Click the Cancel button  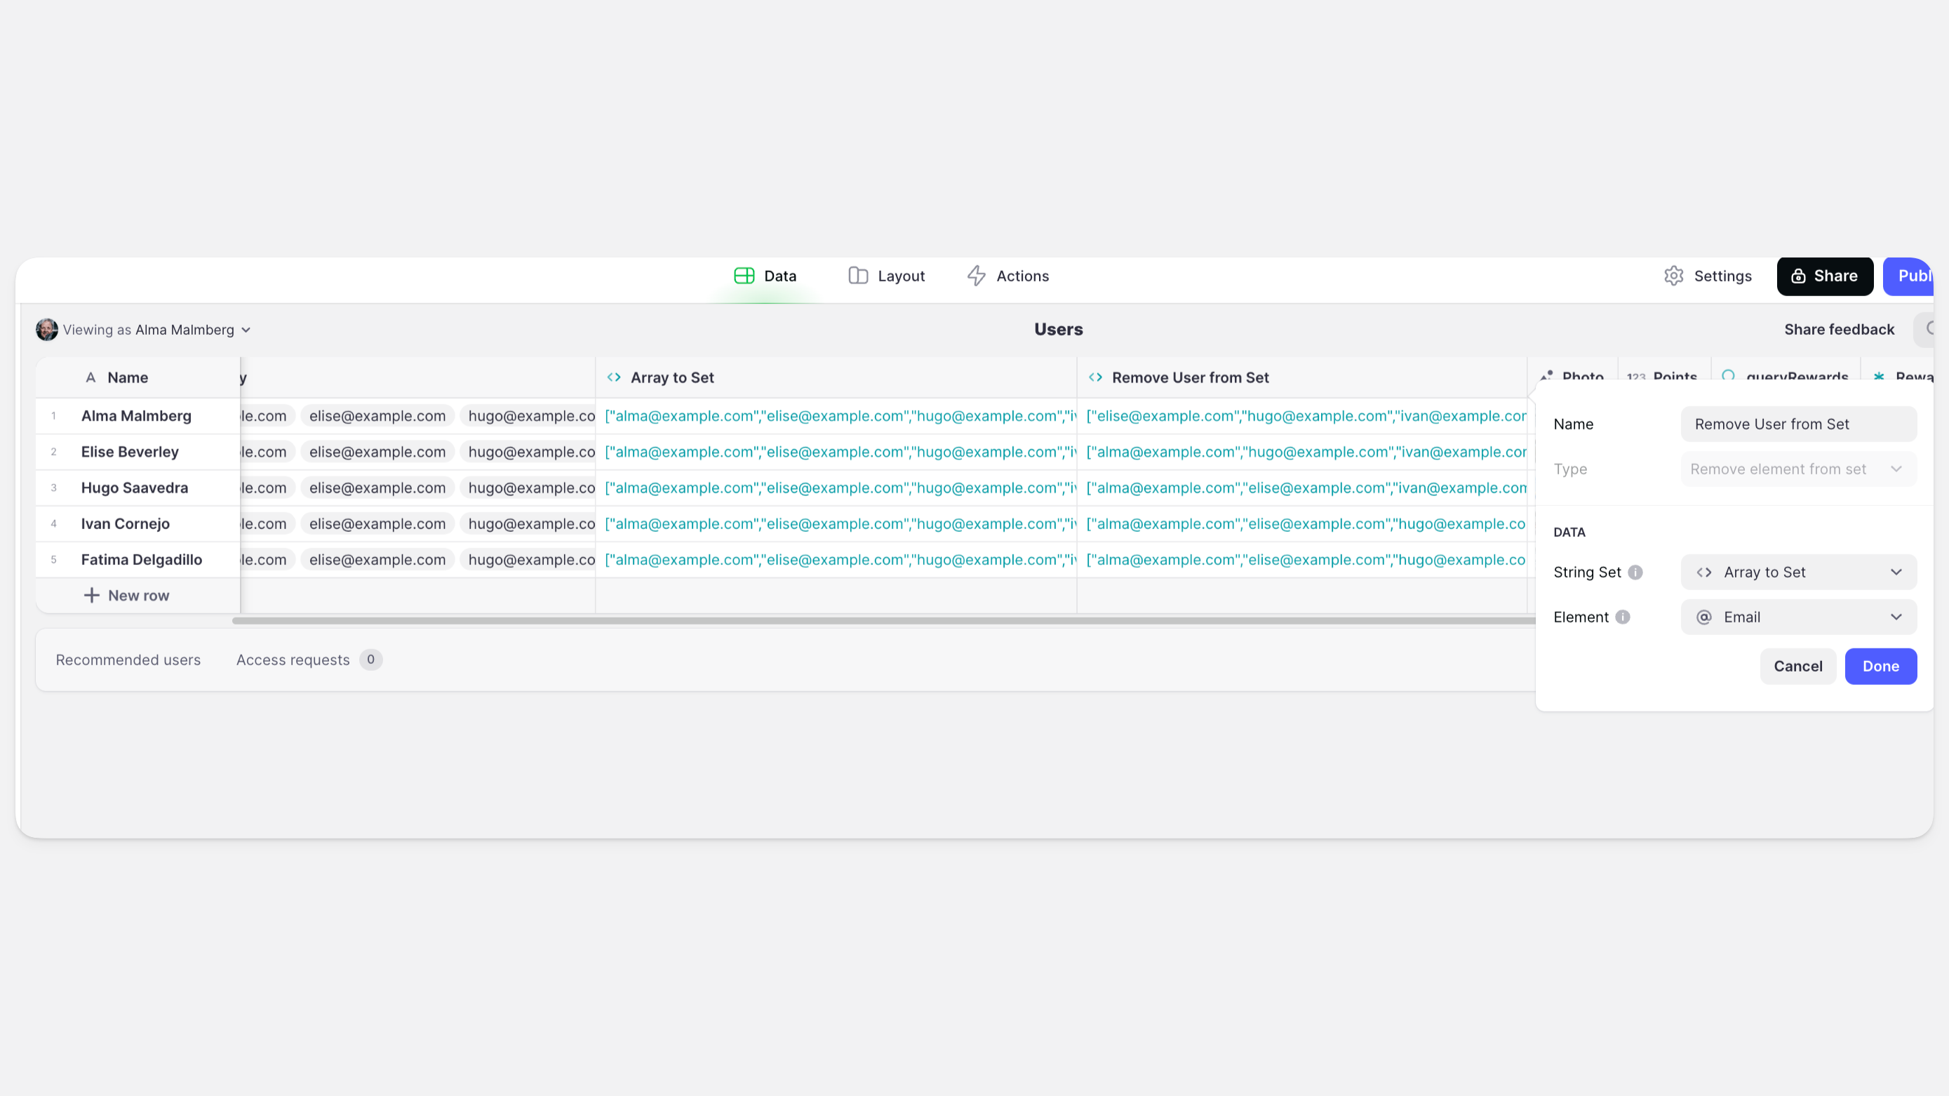pyautogui.click(x=1797, y=666)
